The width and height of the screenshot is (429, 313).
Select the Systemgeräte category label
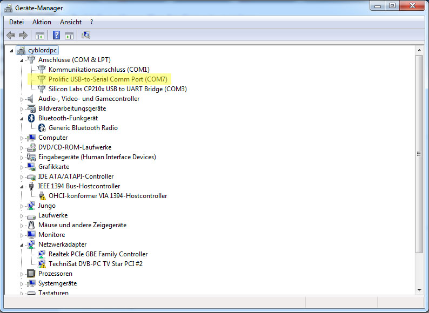(57, 283)
